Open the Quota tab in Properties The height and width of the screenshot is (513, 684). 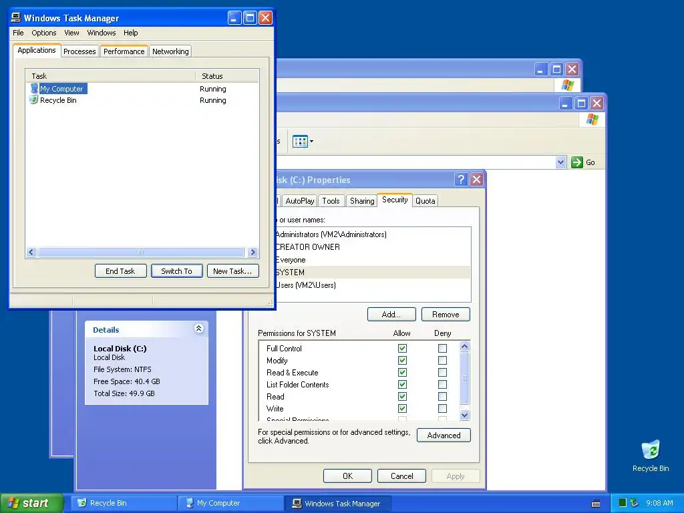coord(425,200)
